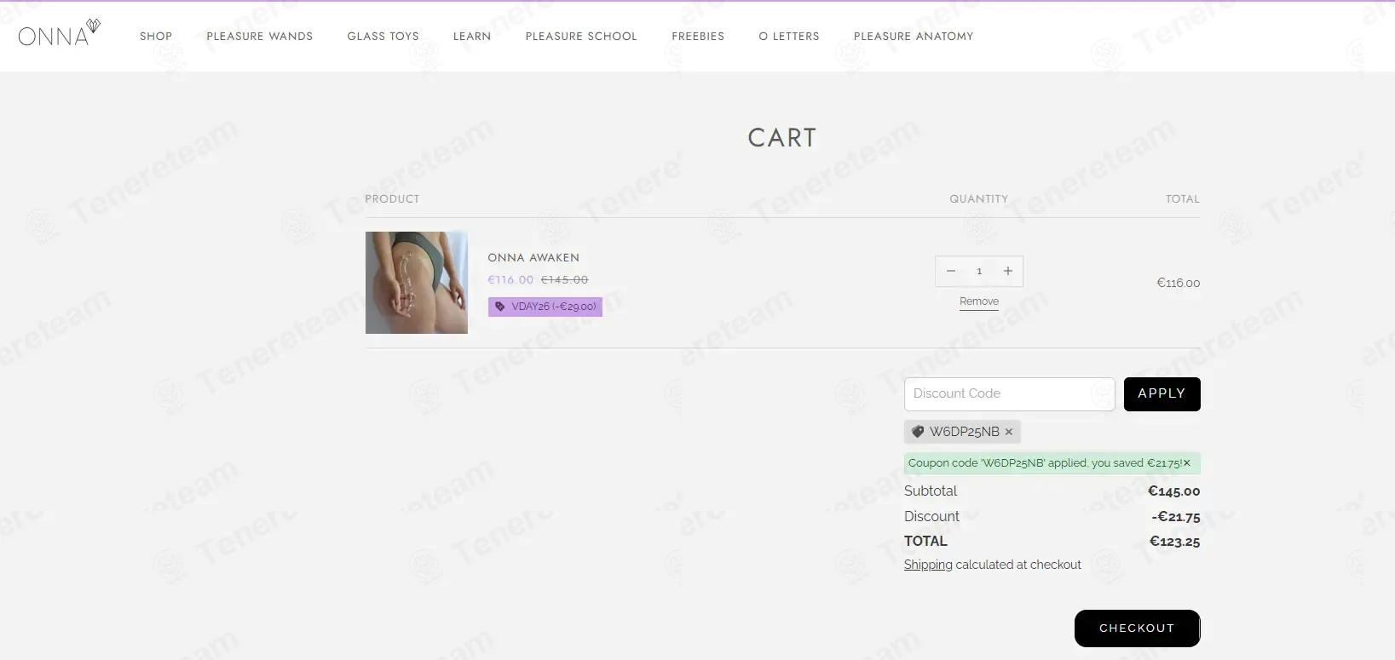Decrease quantity with the minus button
Viewport: 1395px width, 660px height.
point(951,271)
